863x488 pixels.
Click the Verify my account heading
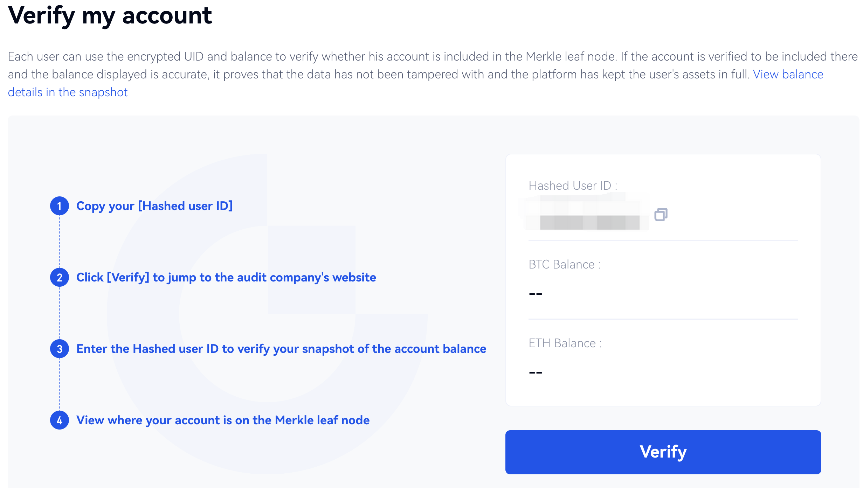(x=110, y=16)
